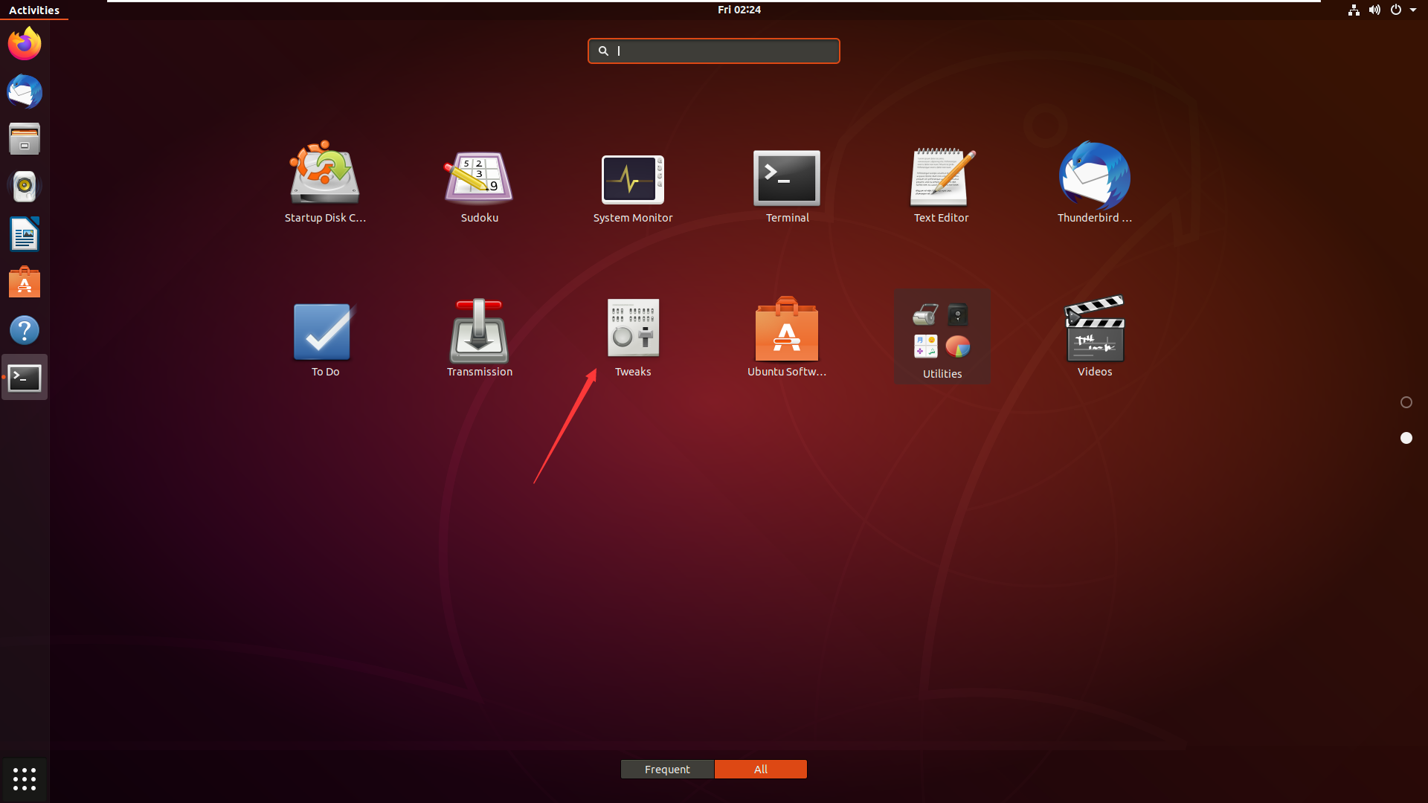Click the network status icon
This screenshot has height=803, width=1428.
tap(1354, 10)
